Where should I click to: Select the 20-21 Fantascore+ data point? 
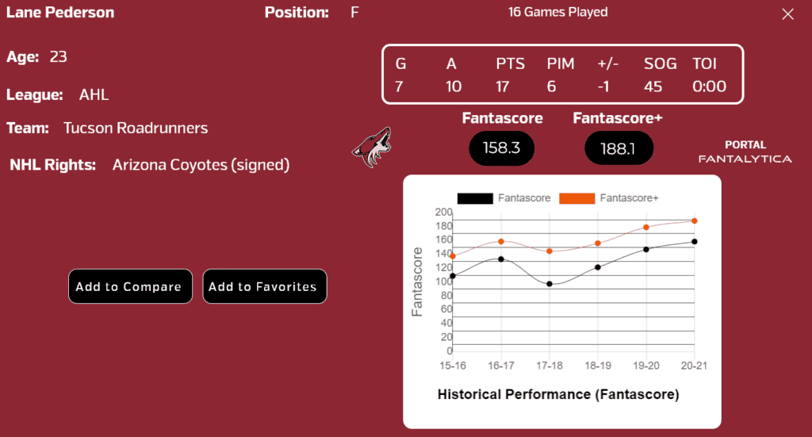pos(695,221)
